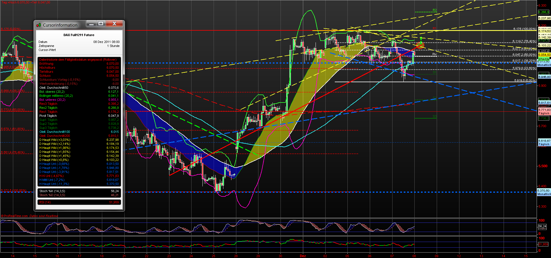
Task: Click the red Täglich tag at the 5.771,83 level
Action: pos(544,113)
